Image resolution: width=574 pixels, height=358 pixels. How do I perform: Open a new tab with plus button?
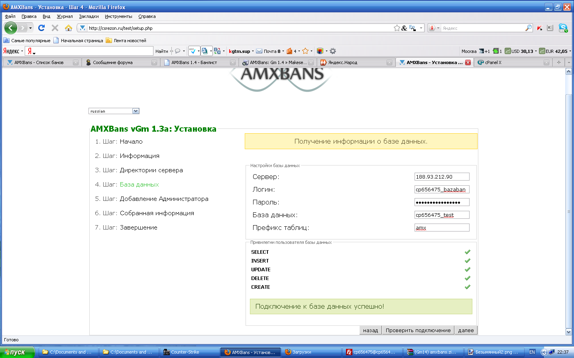tap(559, 62)
